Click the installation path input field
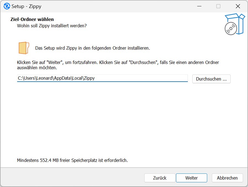 point(102,78)
